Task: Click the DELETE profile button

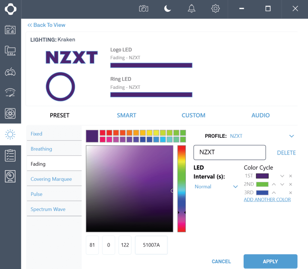Action: (286, 153)
